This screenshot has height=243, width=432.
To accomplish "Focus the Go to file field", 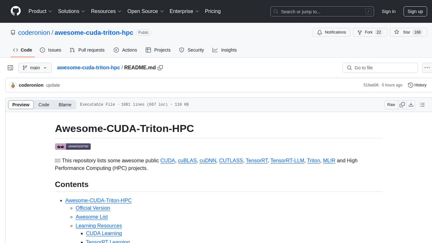I will click(x=380, y=68).
